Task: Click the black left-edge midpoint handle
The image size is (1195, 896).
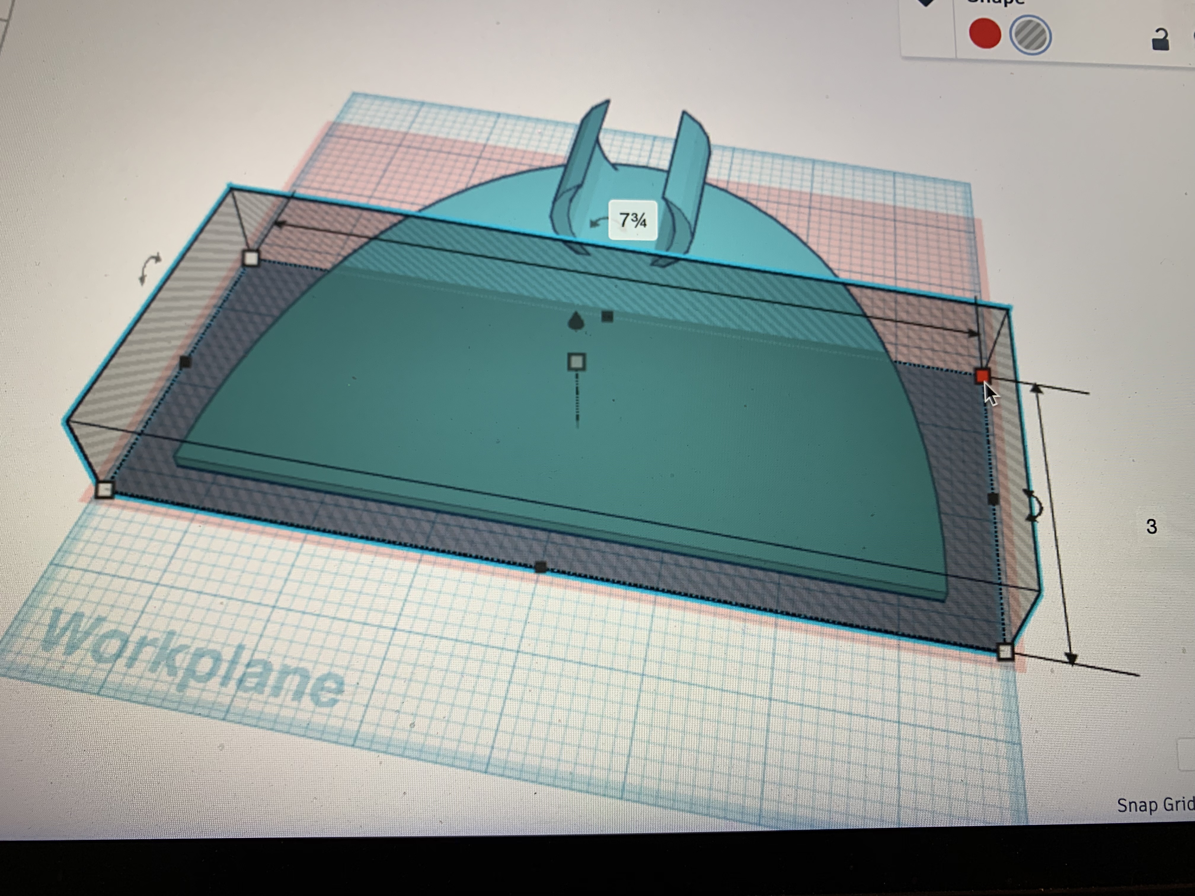Action: 185,361
